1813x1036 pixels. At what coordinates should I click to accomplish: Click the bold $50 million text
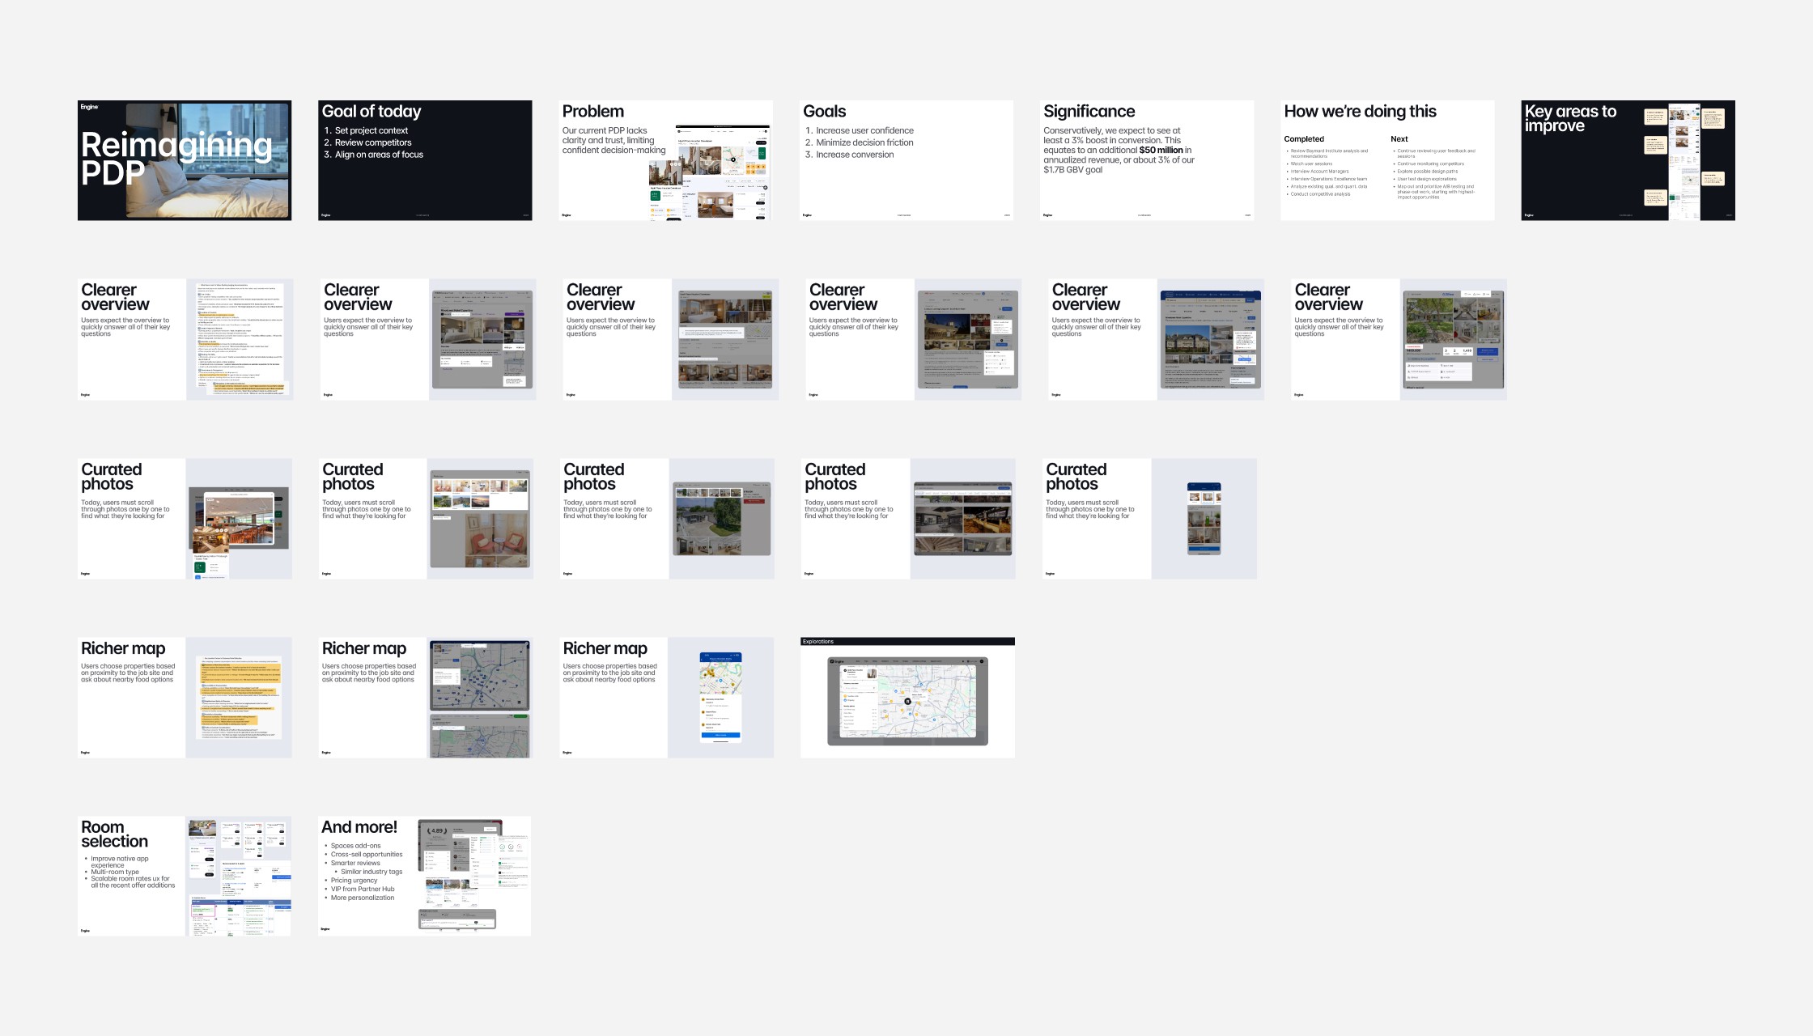tap(1161, 151)
